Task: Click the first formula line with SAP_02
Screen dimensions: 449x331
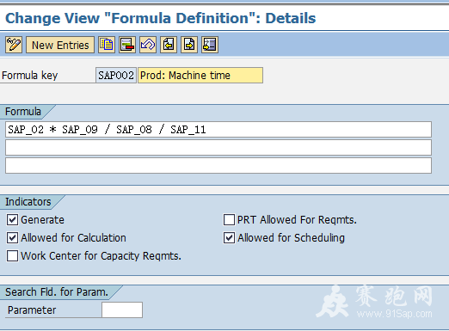Action: click(x=218, y=130)
